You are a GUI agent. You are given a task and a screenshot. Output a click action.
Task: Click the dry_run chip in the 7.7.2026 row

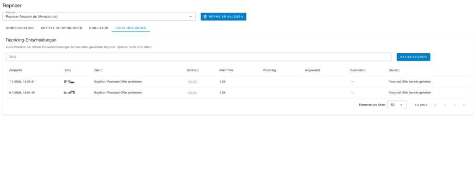[193, 81]
